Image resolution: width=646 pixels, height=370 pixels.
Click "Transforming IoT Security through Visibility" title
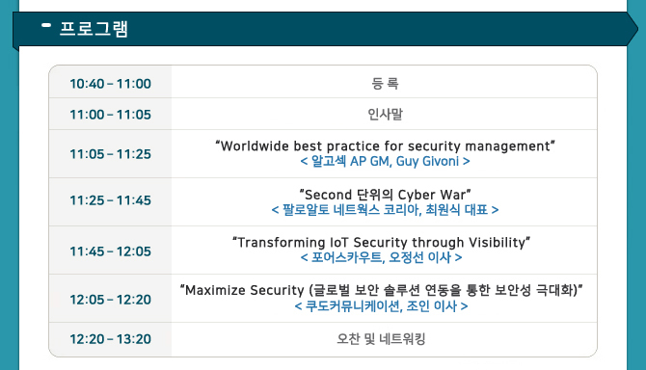(x=381, y=243)
